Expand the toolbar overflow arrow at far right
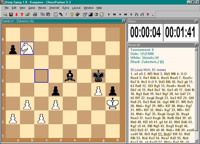The height and width of the screenshot is (144, 200). (153, 15)
